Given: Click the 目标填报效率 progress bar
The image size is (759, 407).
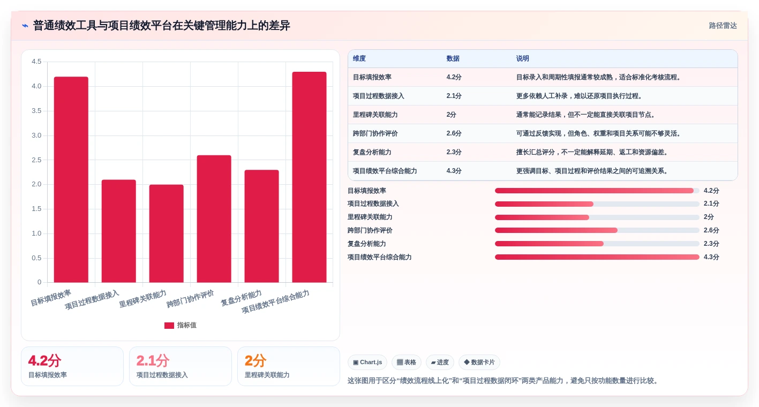Looking at the screenshot, I should 597,191.
